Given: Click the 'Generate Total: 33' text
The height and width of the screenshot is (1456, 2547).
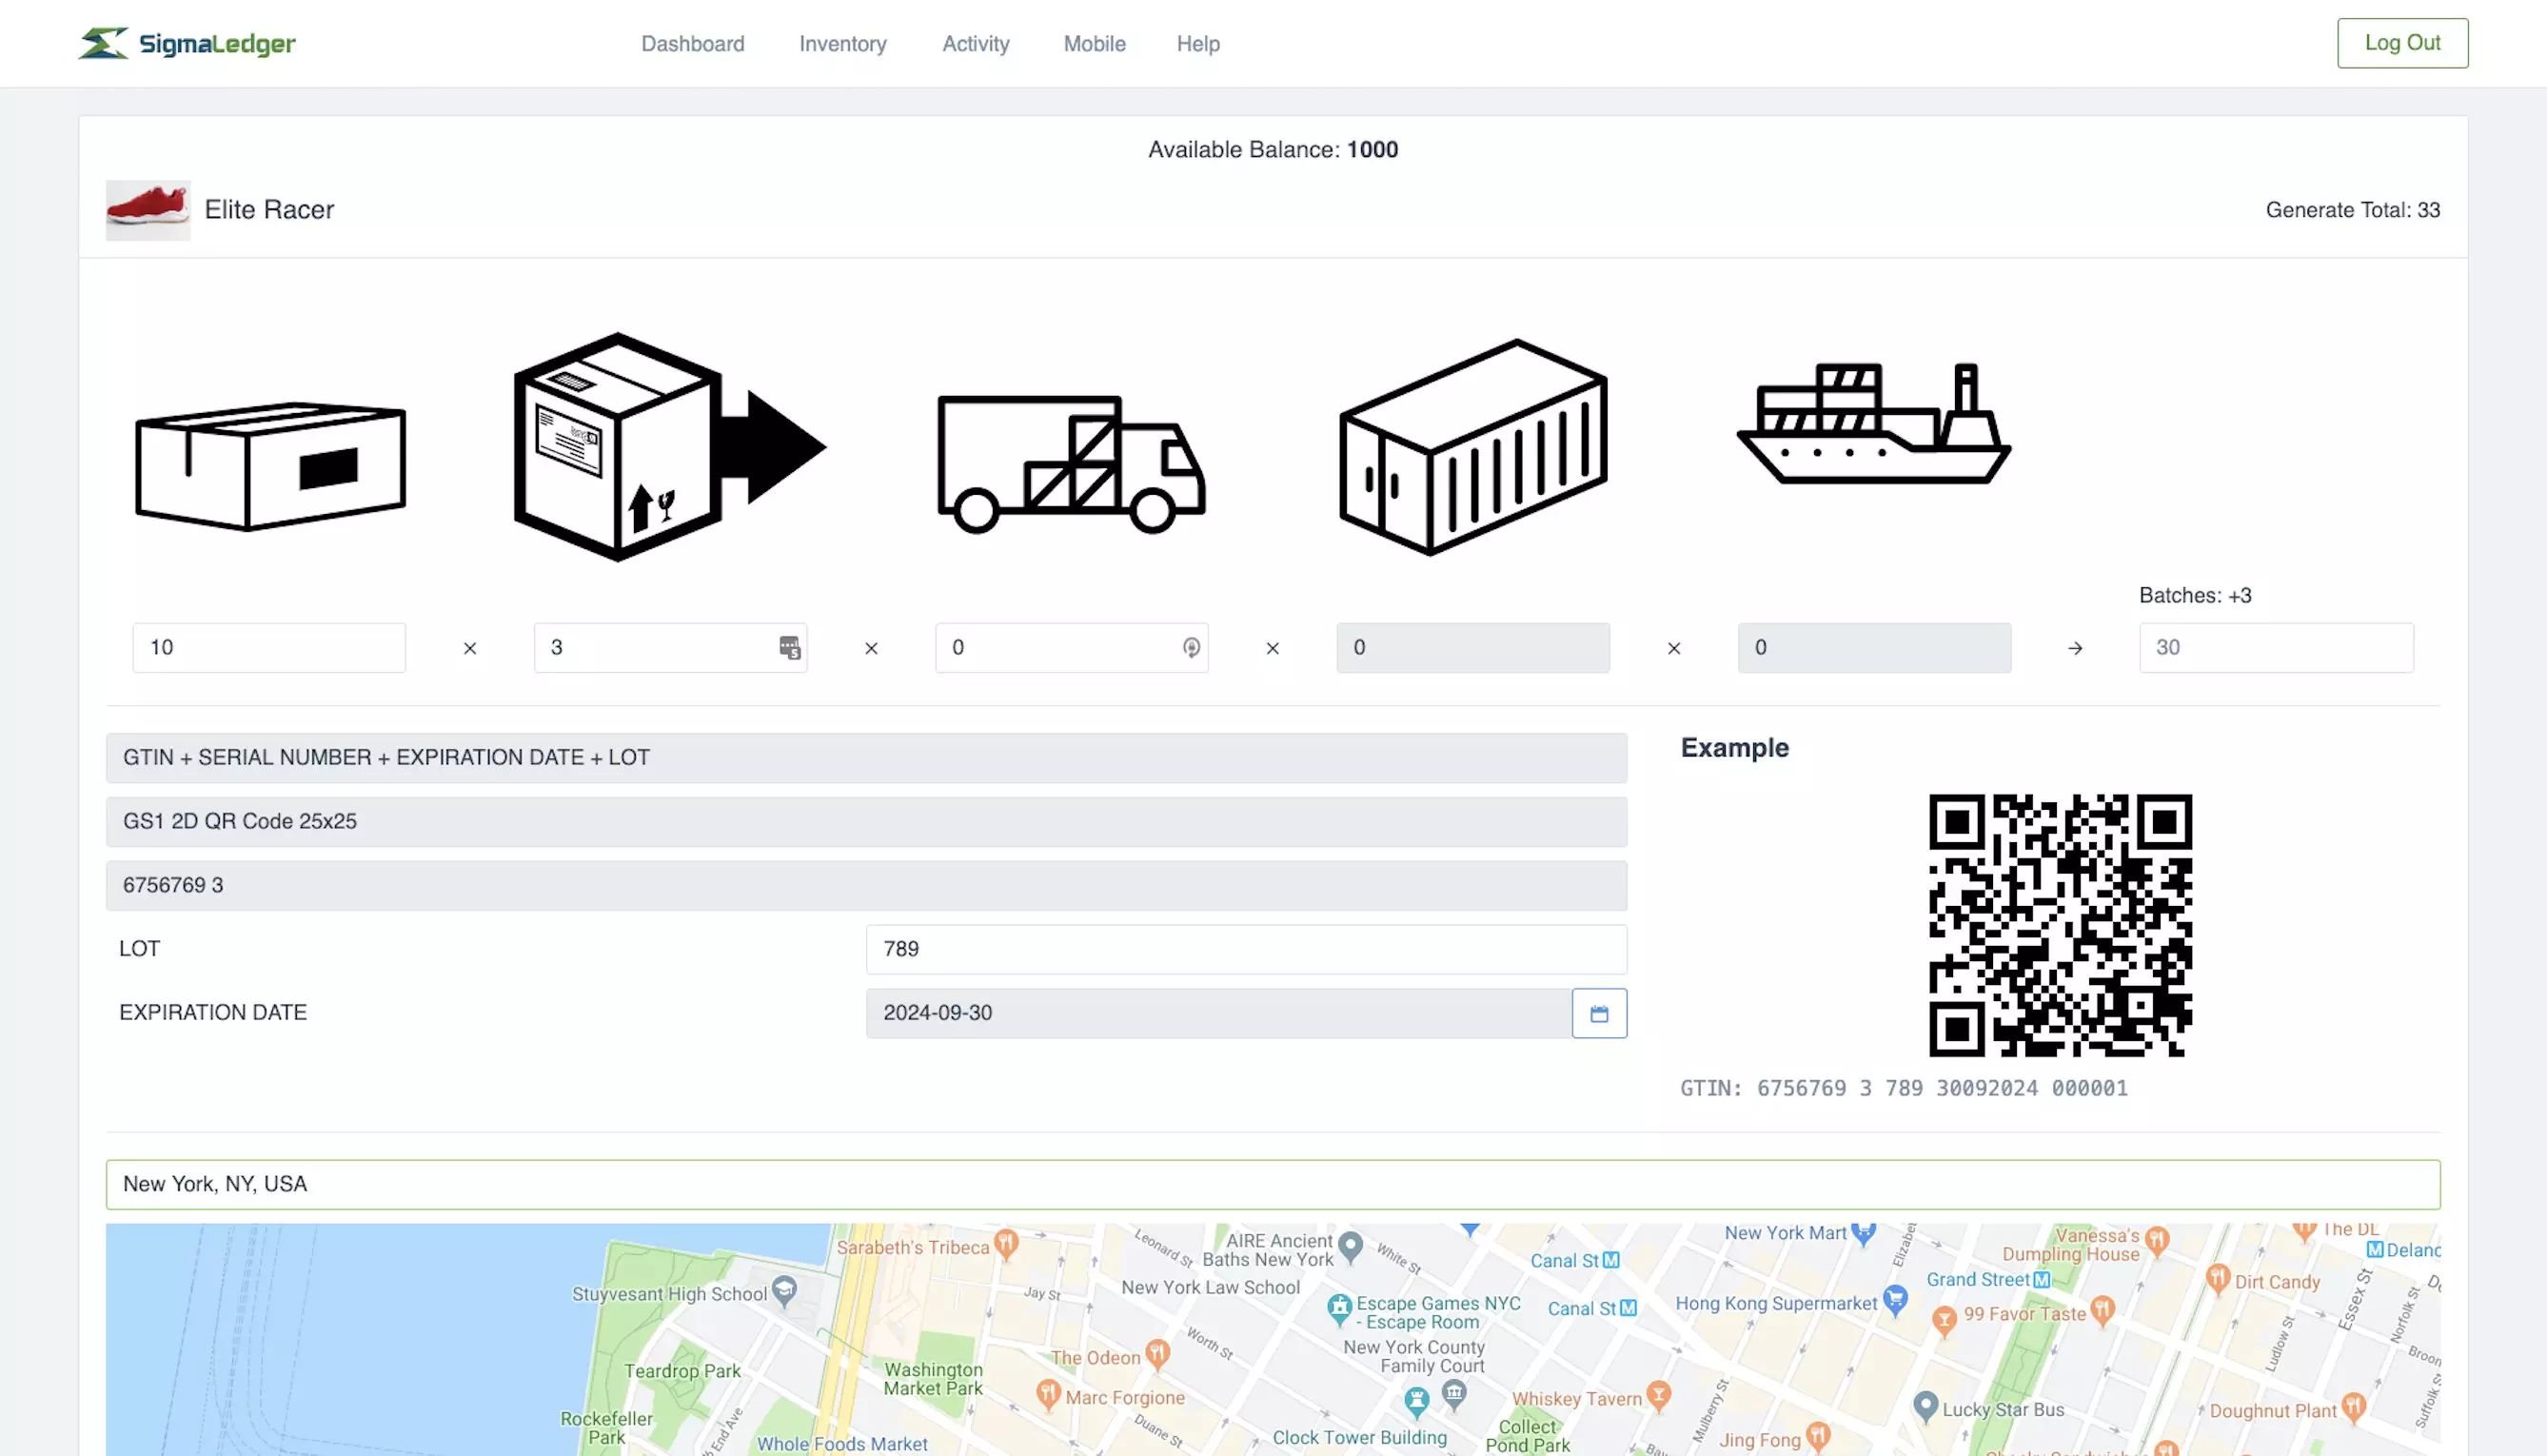Looking at the screenshot, I should click(2352, 210).
